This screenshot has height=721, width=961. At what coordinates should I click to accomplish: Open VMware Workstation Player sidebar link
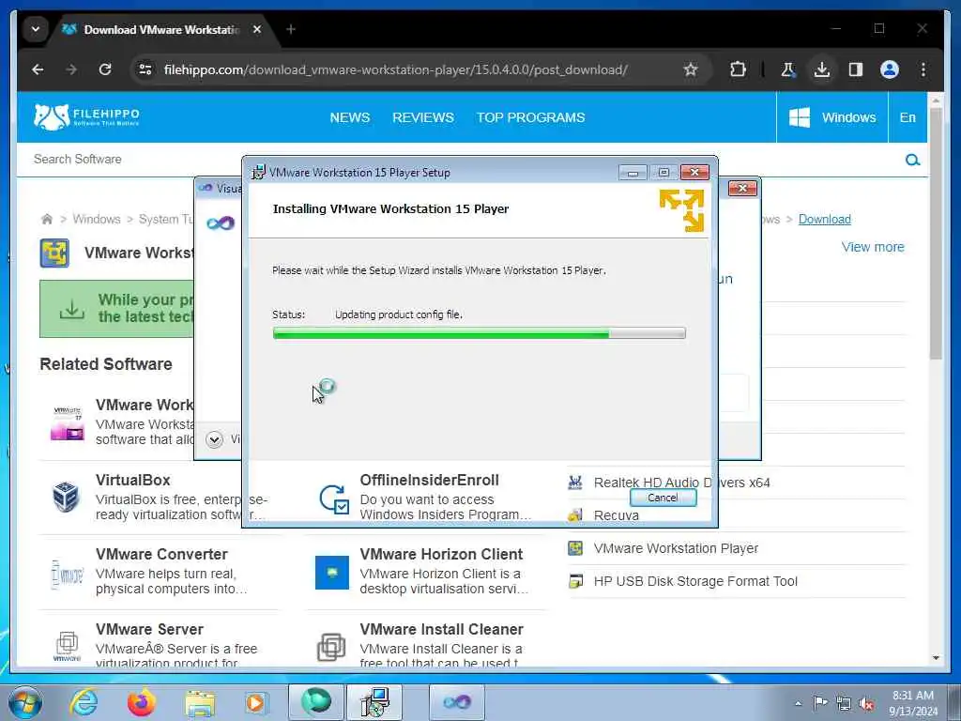point(676,548)
